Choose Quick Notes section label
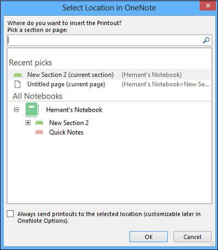 66,132
